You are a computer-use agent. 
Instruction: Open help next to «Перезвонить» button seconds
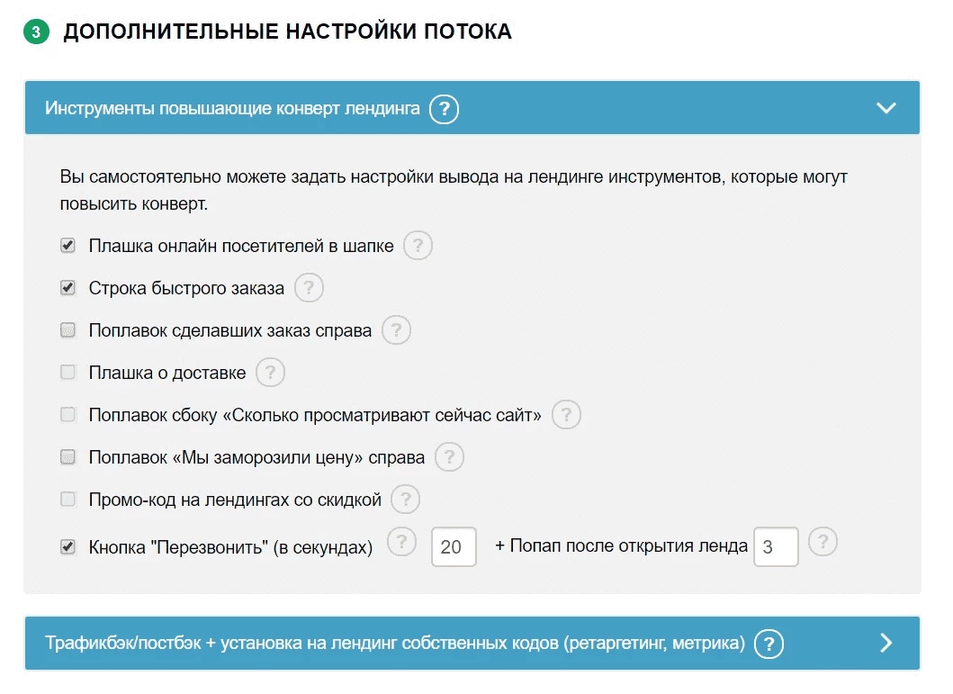pos(401,542)
